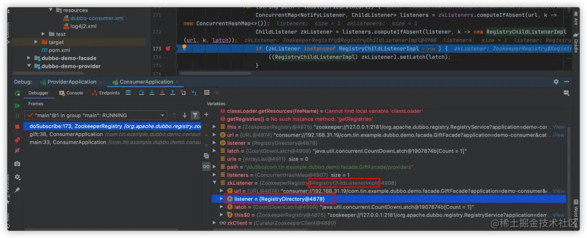
Task: Select the Debugger tab
Action: [39, 93]
